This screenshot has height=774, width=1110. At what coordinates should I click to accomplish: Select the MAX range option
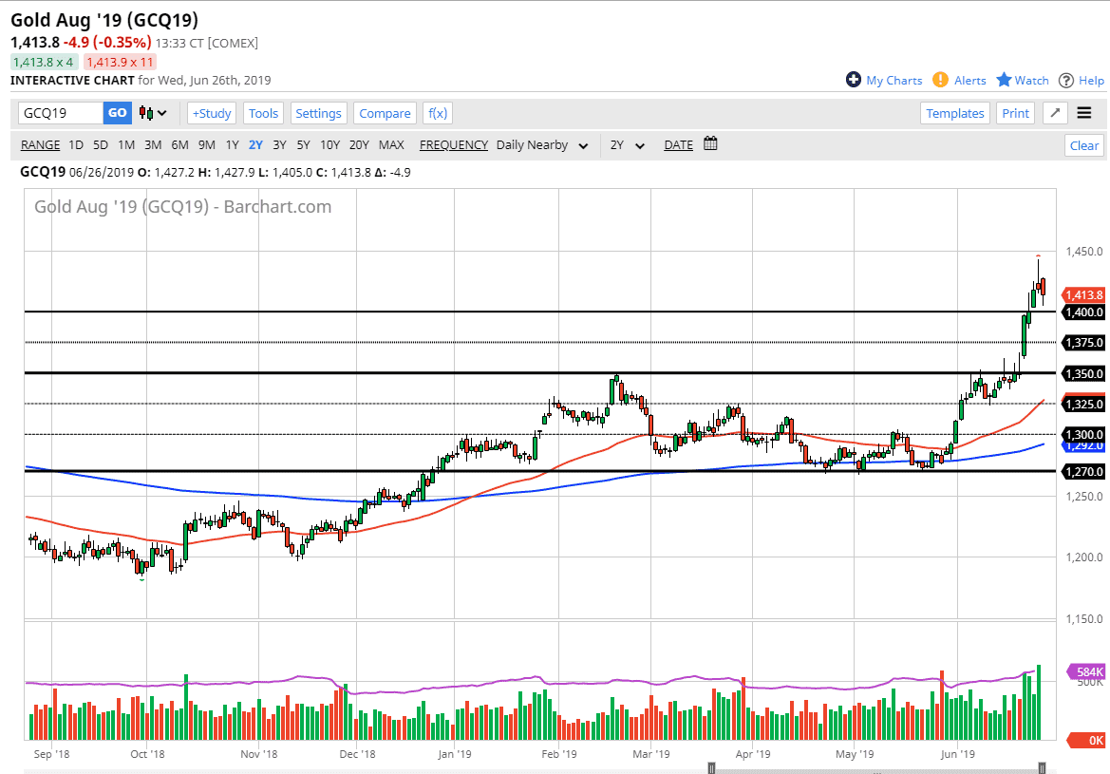click(391, 145)
